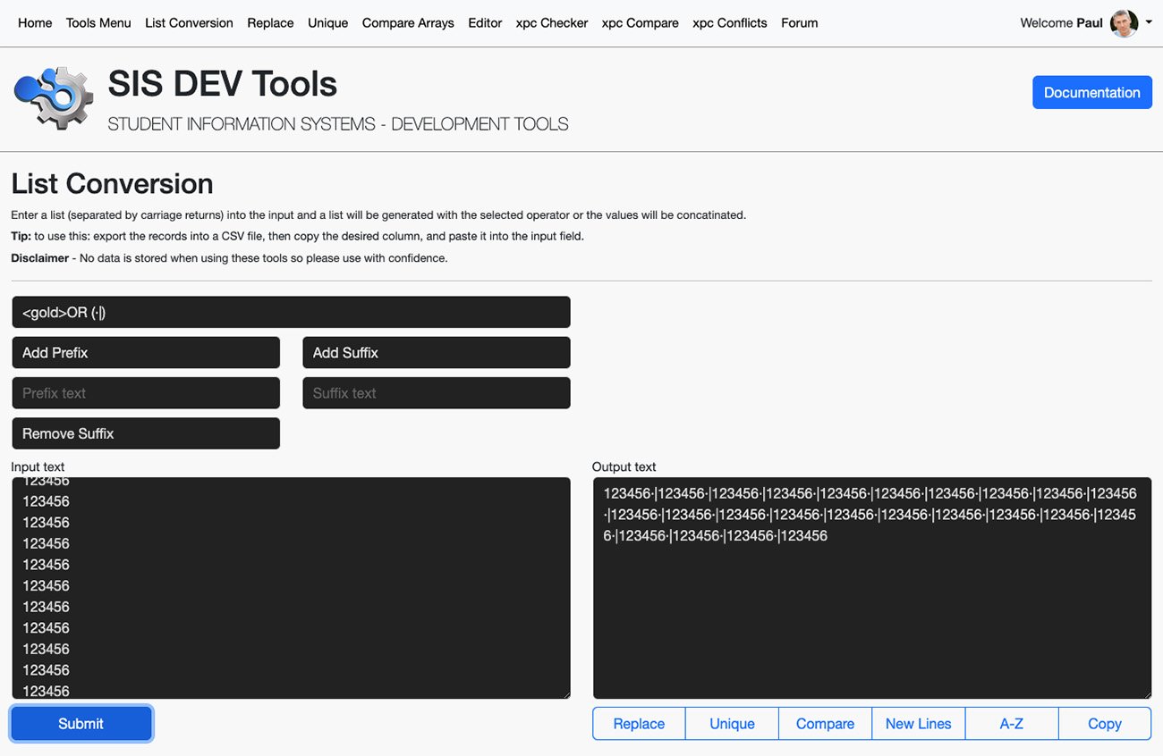The image size is (1163, 756).
Task: Click the SIS DEV Tools gear logo
Action: coord(52,98)
